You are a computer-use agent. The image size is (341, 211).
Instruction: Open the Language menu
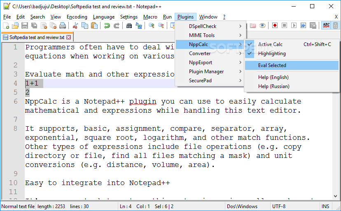coord(104,17)
